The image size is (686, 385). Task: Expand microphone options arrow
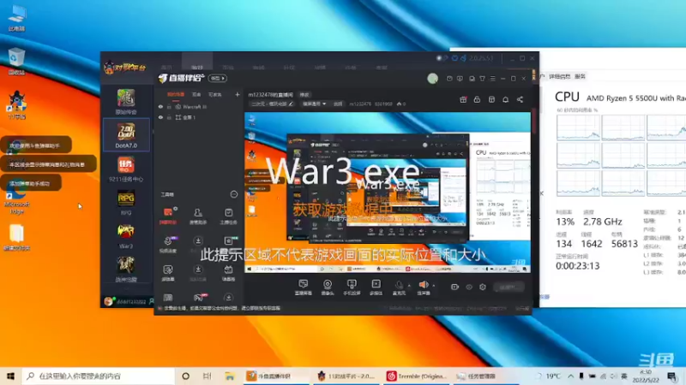point(410,286)
